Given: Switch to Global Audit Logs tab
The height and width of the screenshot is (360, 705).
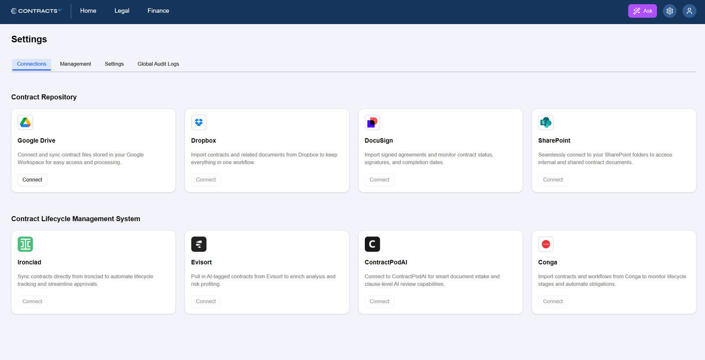Looking at the screenshot, I should (158, 64).
